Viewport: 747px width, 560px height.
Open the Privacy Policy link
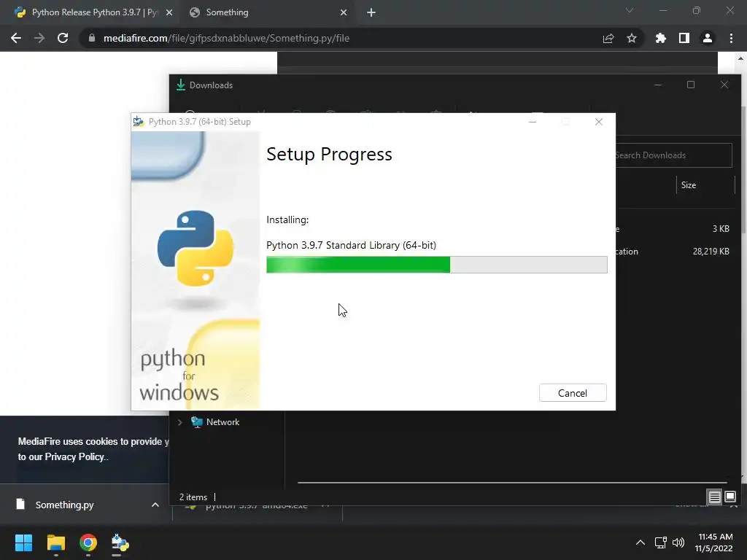coord(74,456)
